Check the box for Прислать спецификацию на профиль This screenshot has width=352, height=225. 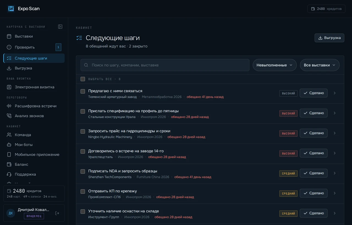point(83,111)
